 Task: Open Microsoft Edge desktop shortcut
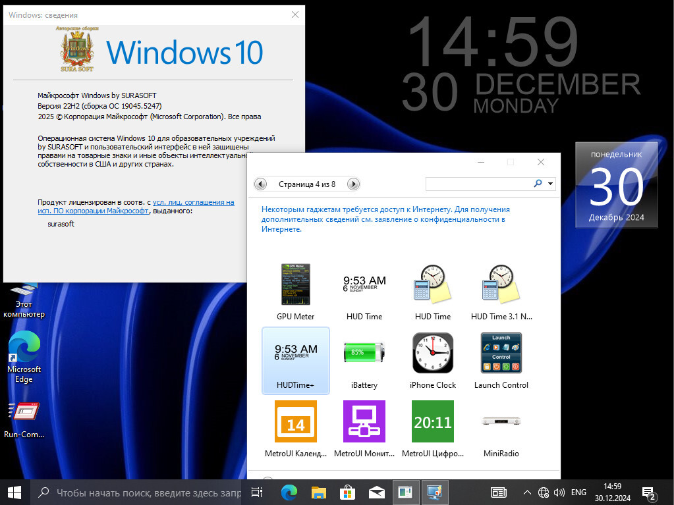click(24, 358)
